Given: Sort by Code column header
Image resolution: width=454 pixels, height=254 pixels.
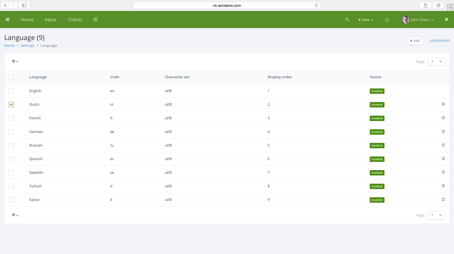Looking at the screenshot, I should (x=115, y=77).
